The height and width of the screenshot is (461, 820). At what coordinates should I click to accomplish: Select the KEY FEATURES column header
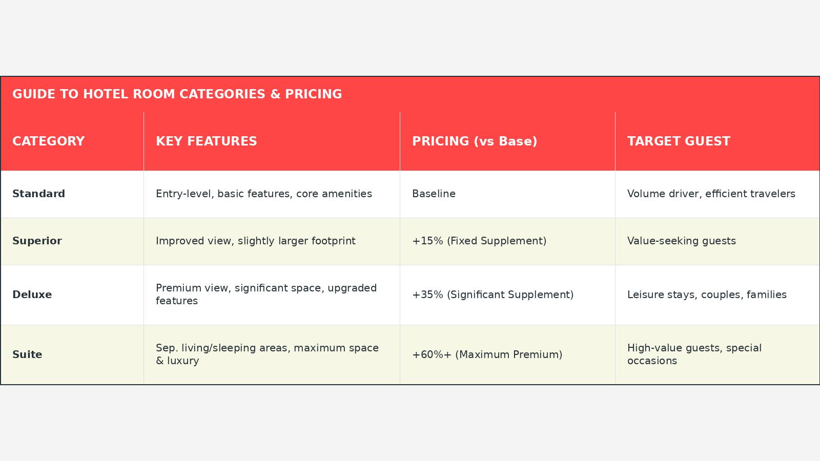tap(272, 141)
